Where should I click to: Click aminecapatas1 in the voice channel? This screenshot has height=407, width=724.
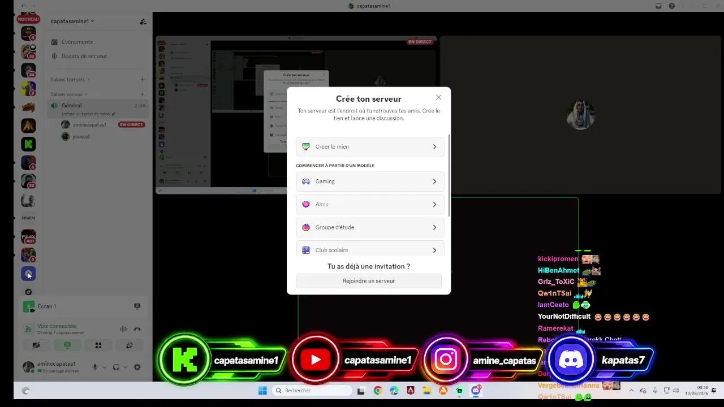click(89, 124)
